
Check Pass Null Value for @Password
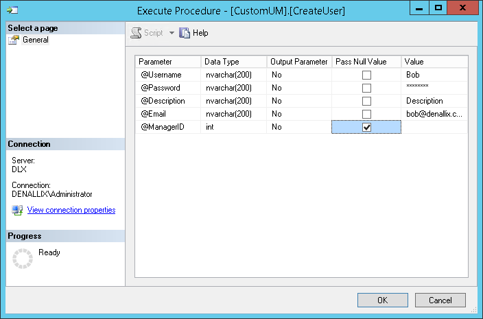(x=366, y=88)
